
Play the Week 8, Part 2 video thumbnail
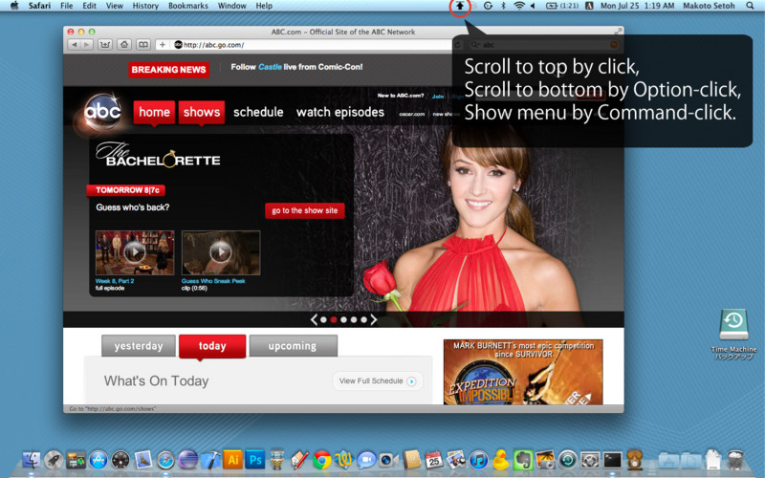coord(135,252)
